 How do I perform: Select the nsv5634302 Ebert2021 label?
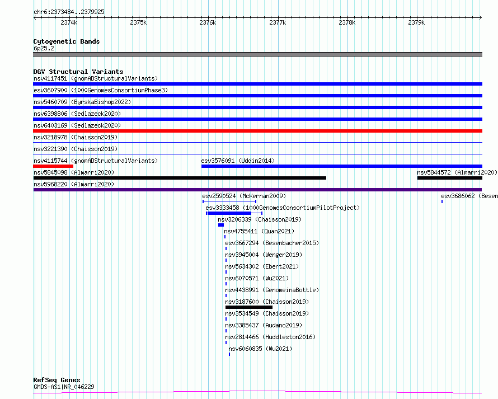pyautogui.click(x=262, y=266)
